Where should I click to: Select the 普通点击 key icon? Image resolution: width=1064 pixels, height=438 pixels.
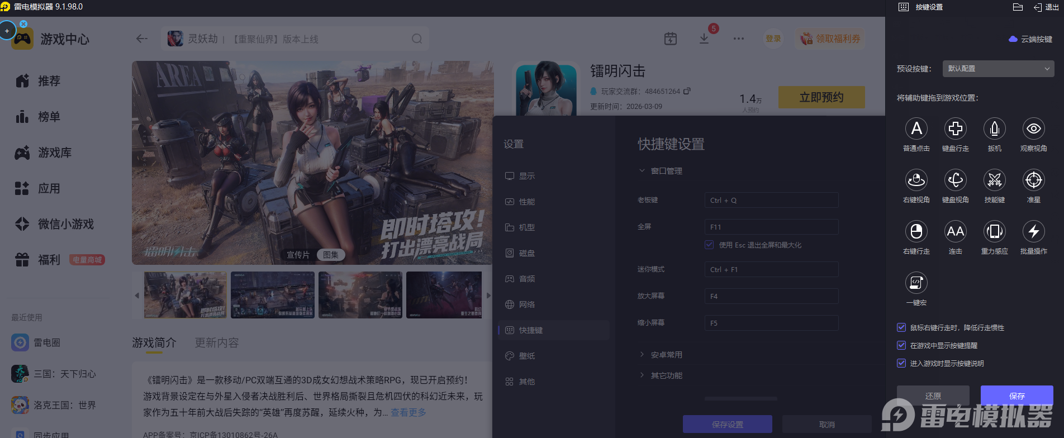[916, 129]
